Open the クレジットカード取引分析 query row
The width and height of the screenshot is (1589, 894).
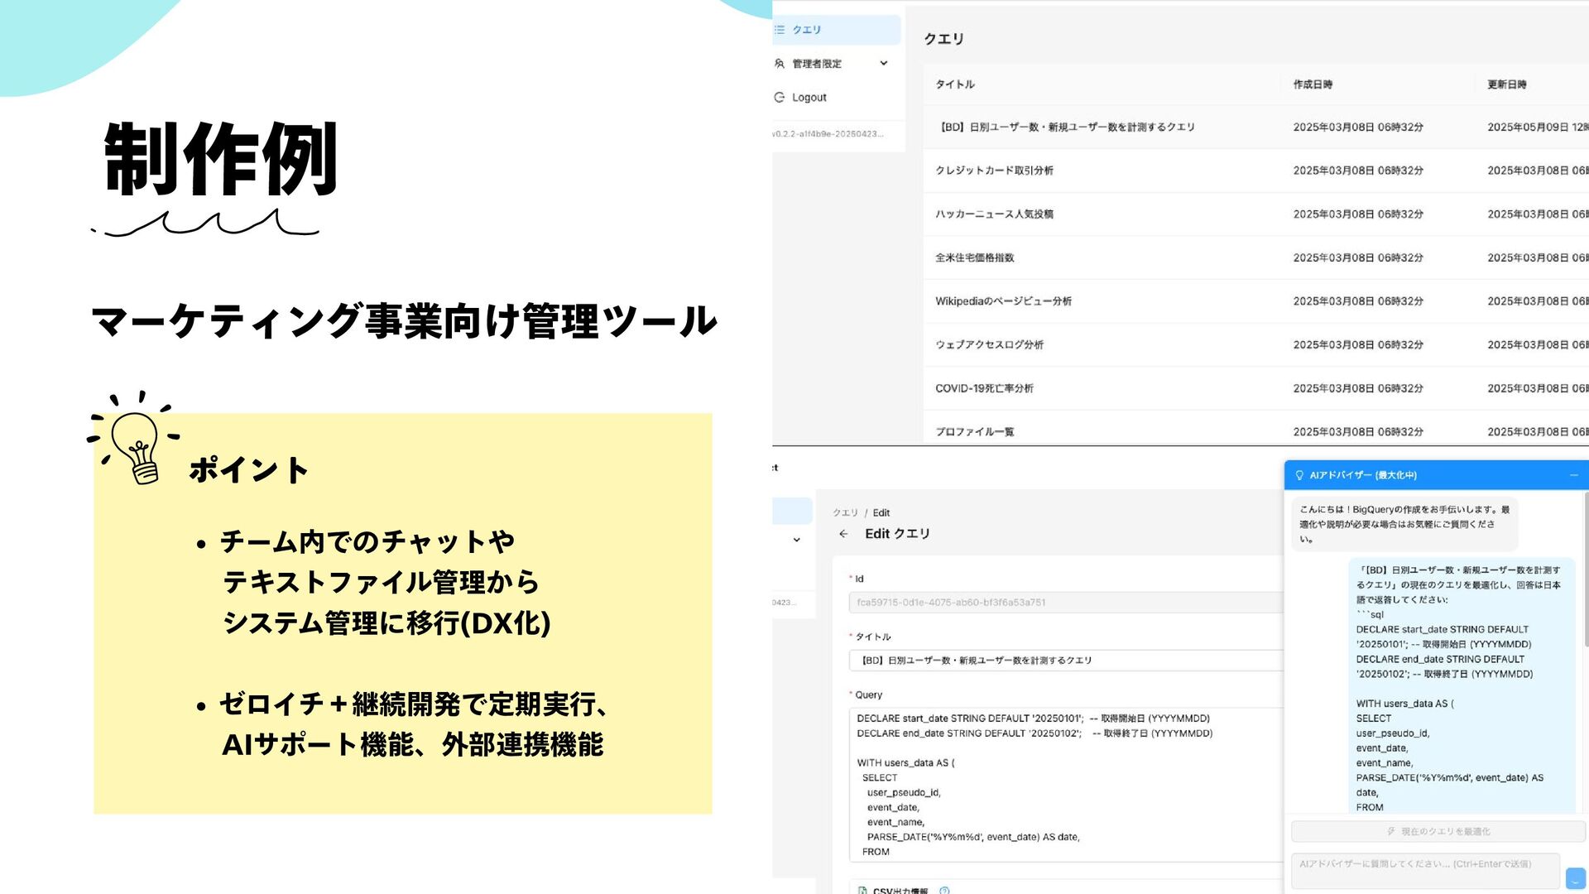click(994, 171)
